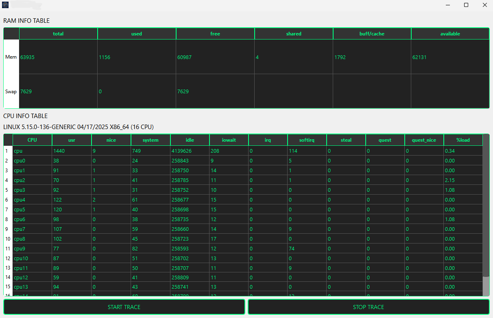Select the Swap row header
Viewport: 493px width, 318px height.
(x=11, y=91)
